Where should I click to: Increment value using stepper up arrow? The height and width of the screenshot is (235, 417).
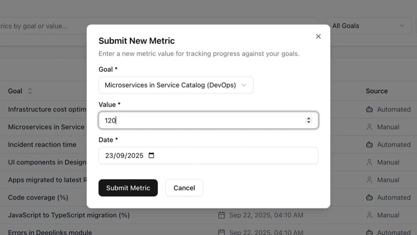pyautogui.click(x=309, y=119)
